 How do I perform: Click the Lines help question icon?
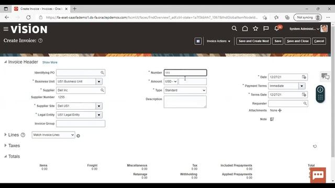click(23, 135)
